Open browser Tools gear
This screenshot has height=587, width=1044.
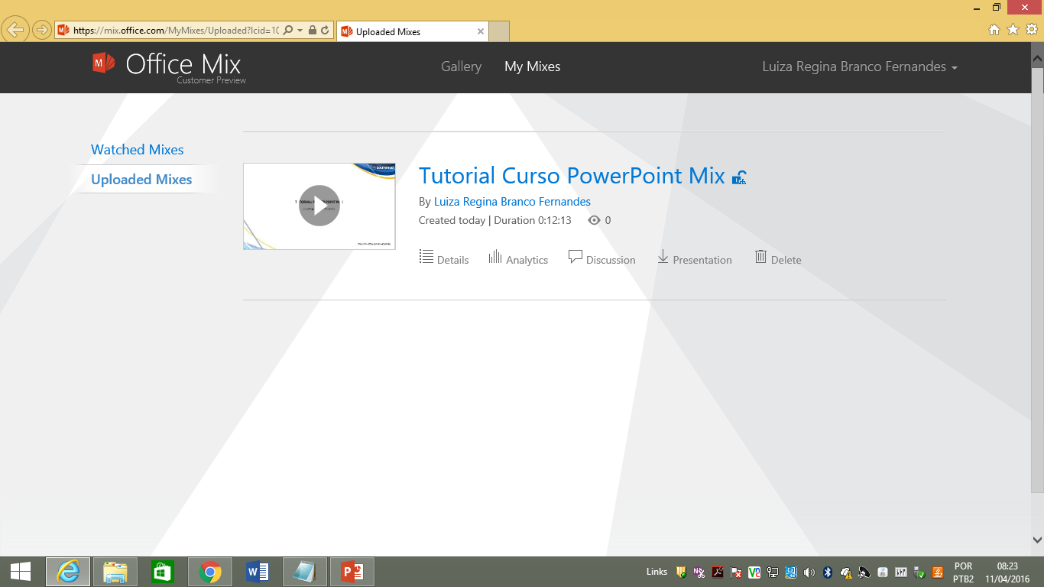coord(1032,30)
